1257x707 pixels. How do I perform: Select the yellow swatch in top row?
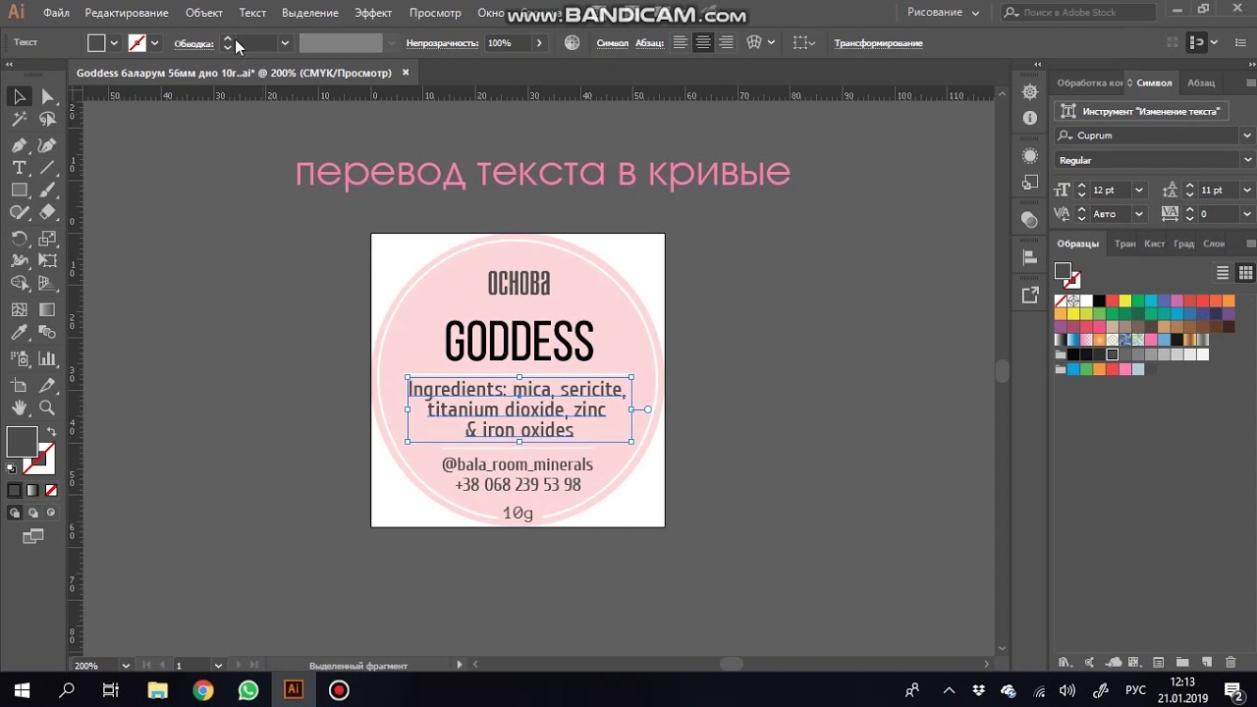pos(1124,300)
